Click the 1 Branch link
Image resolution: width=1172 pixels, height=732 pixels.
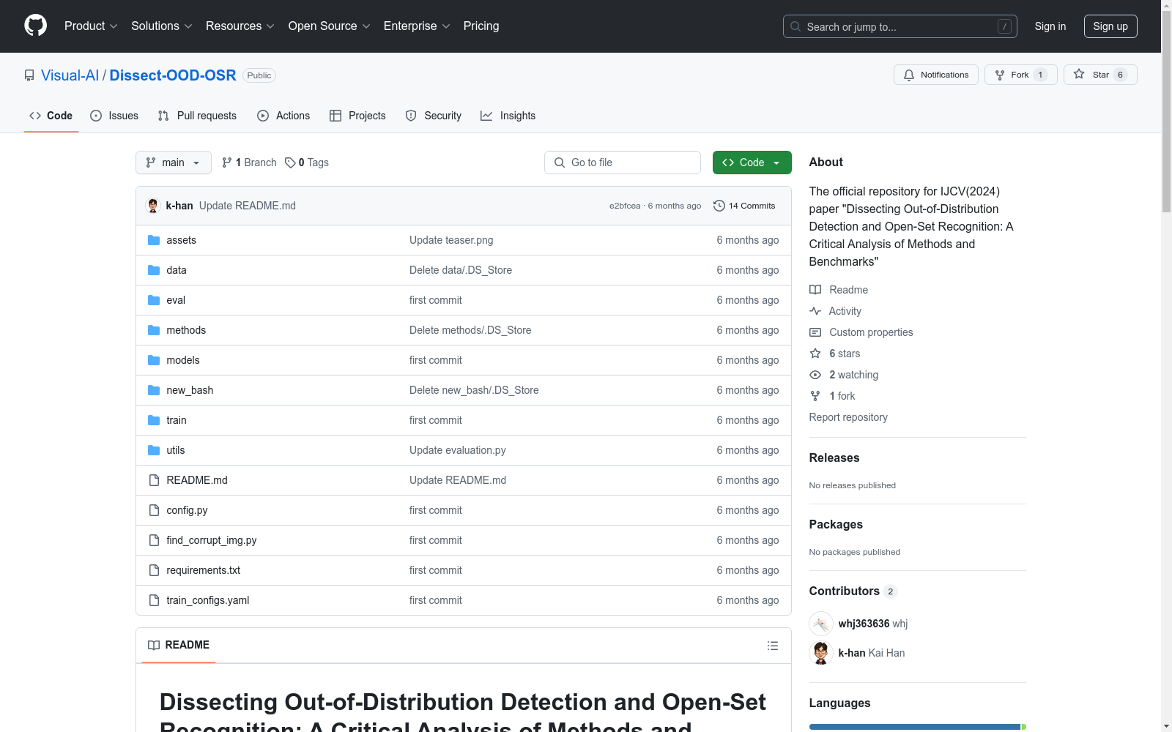[249, 163]
